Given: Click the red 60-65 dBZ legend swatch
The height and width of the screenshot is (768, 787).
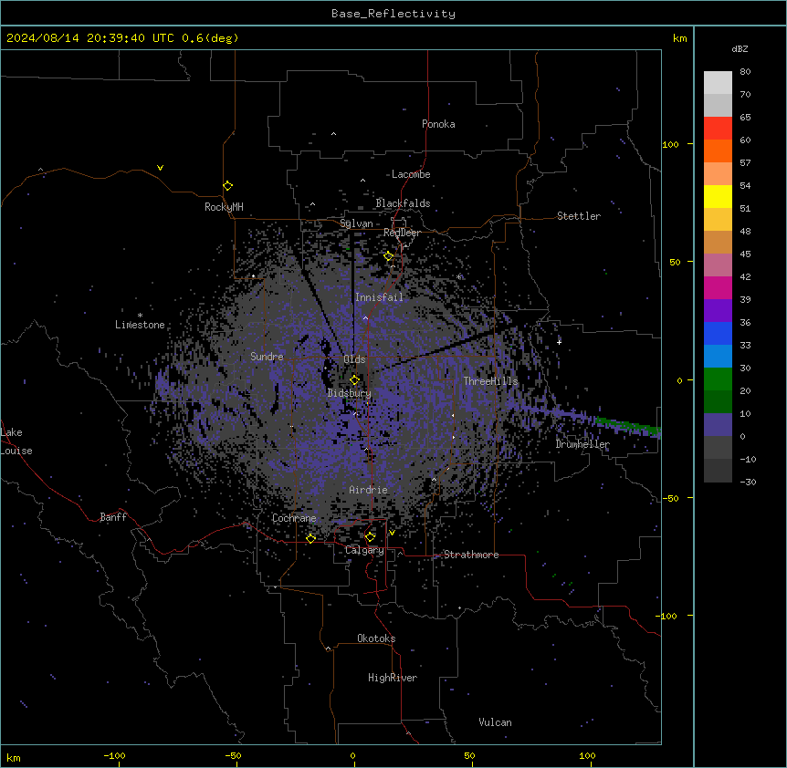Looking at the screenshot, I should (718, 129).
